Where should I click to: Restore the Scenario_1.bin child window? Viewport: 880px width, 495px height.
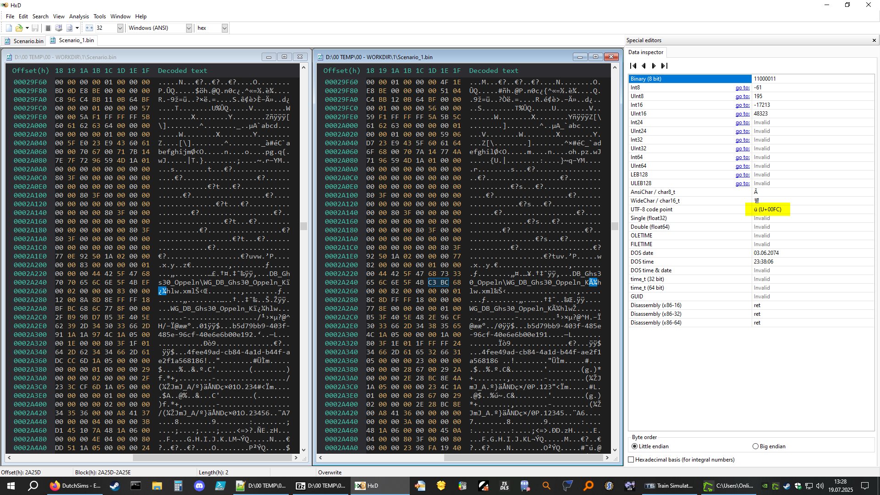(595, 57)
